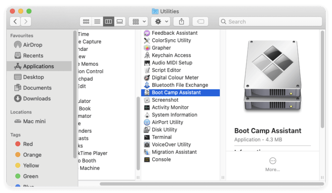The height and width of the screenshot is (193, 332).
Task: Open the item grouping dropdown
Action: [x=138, y=21]
